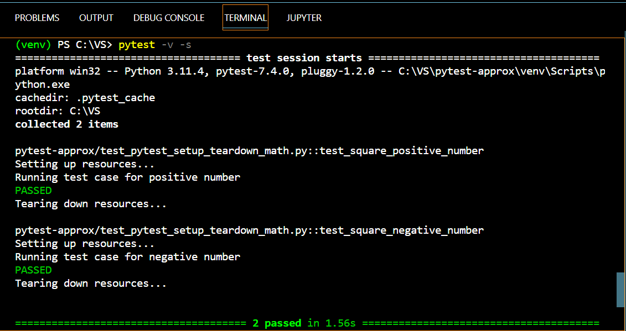Click the TERMINAL tab
This screenshot has height=331, width=626.
[x=246, y=18]
